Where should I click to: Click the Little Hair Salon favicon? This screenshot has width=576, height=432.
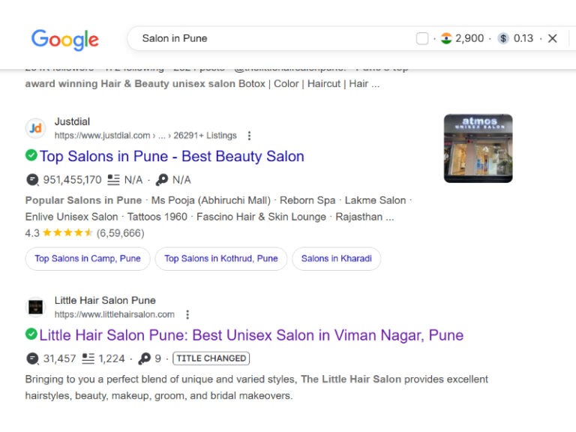pos(36,307)
